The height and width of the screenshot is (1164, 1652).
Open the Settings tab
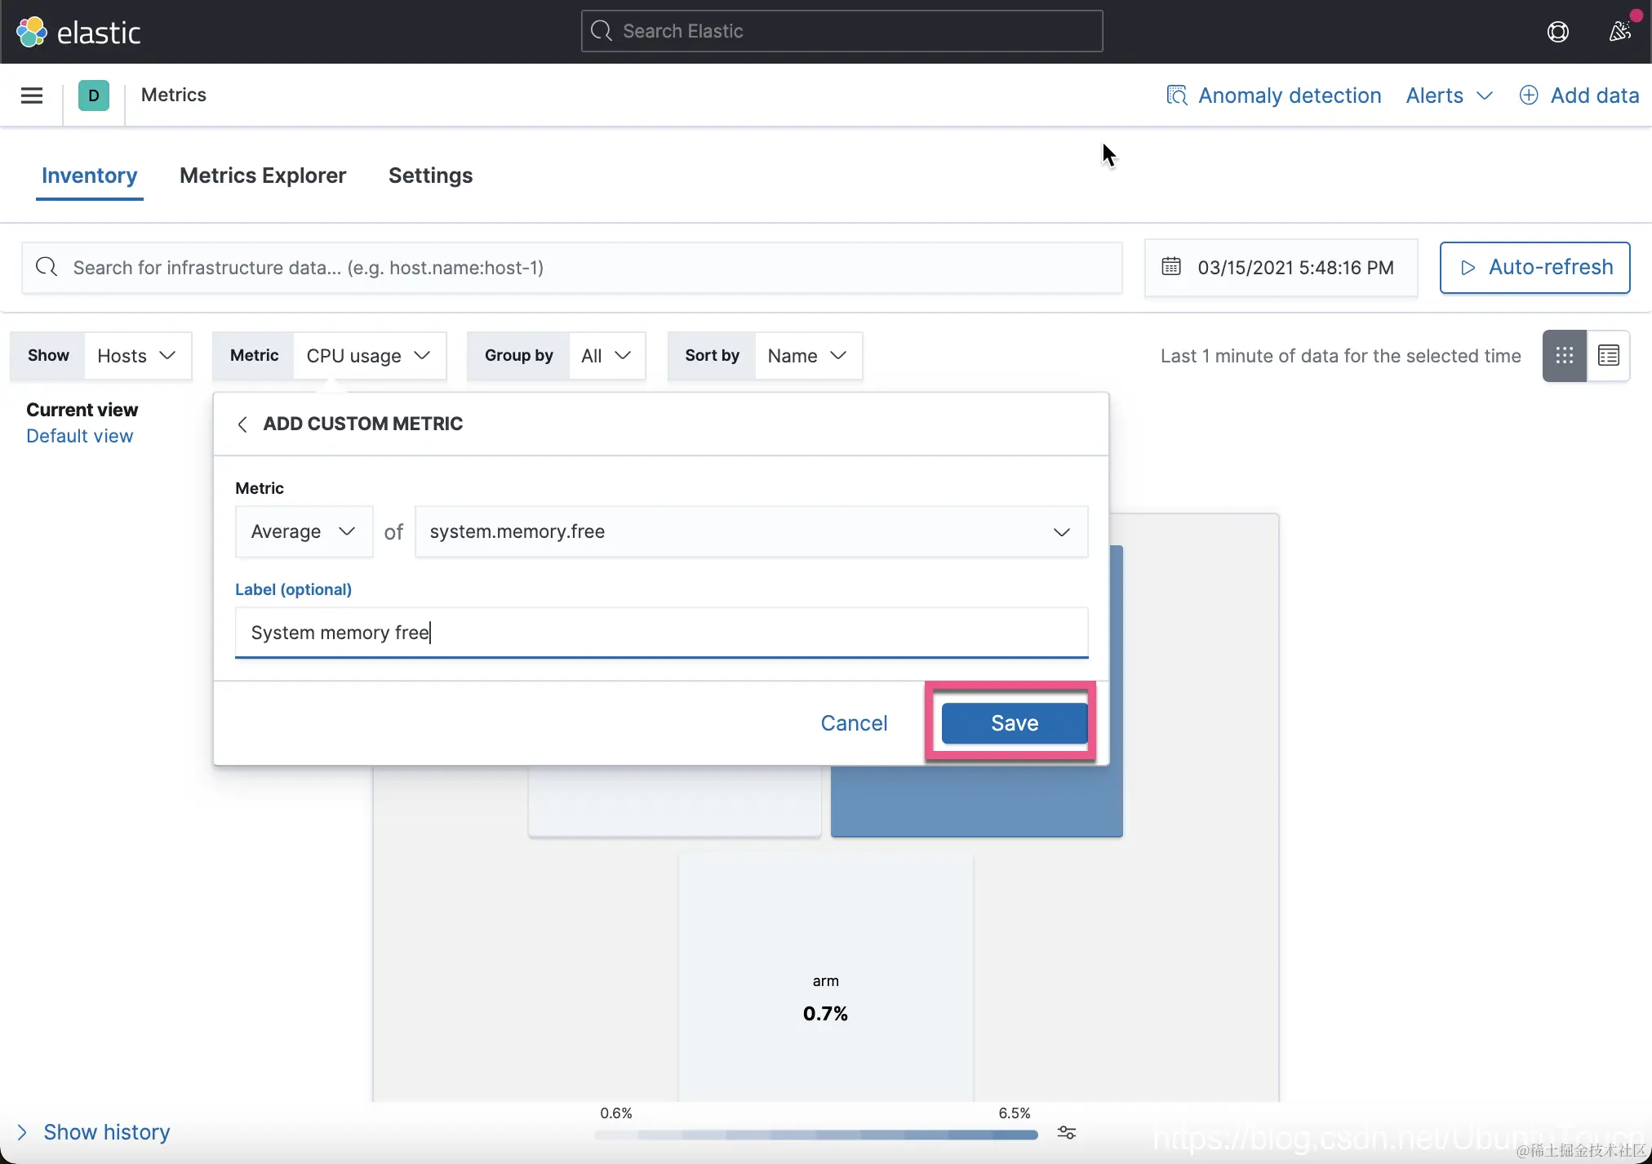(x=430, y=175)
